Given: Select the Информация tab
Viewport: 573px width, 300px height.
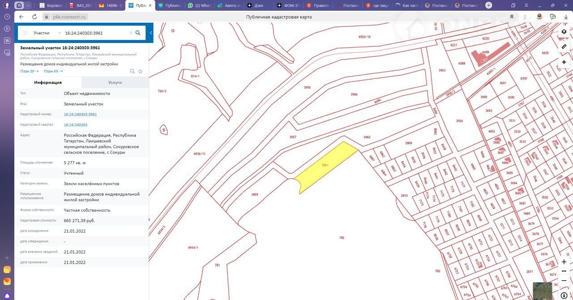Looking at the screenshot, I should (x=48, y=82).
